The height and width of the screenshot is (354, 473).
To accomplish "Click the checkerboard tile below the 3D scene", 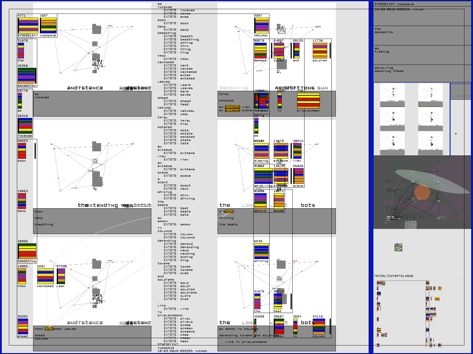I will coord(410,225).
